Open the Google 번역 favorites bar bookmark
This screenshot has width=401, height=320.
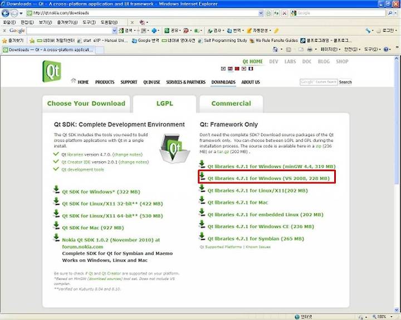tap(145, 41)
